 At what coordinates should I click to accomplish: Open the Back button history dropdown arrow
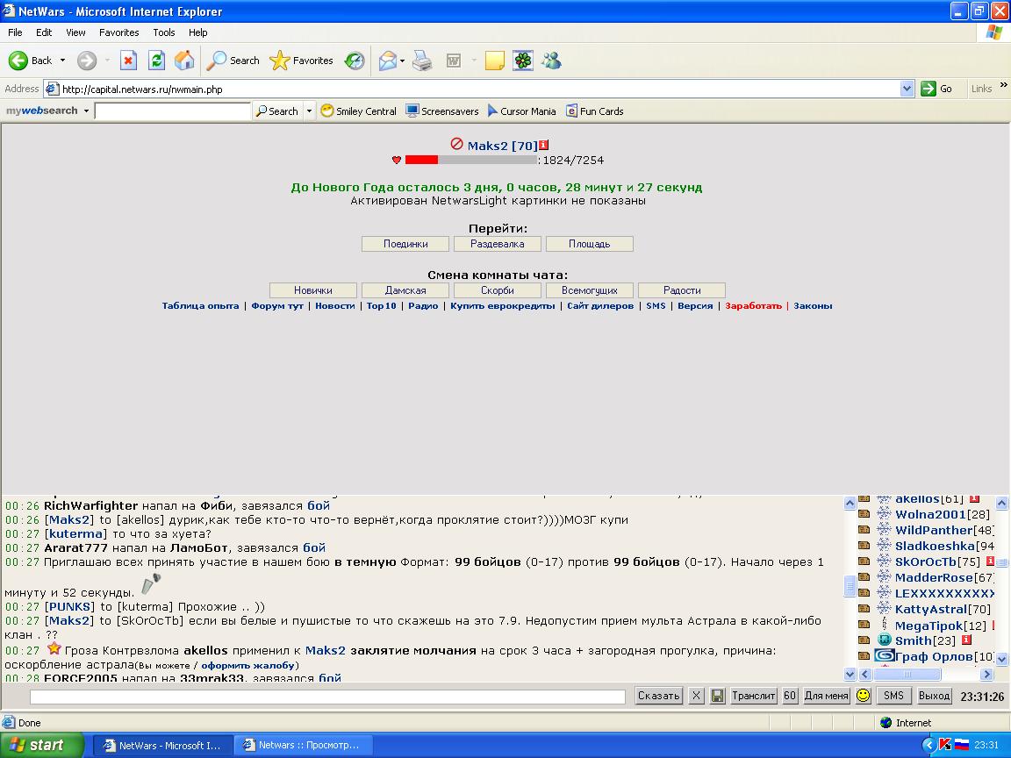click(x=62, y=61)
